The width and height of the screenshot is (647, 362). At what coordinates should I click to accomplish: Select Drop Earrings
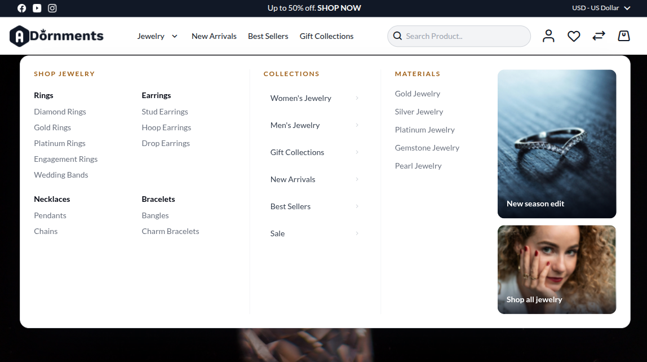166,143
